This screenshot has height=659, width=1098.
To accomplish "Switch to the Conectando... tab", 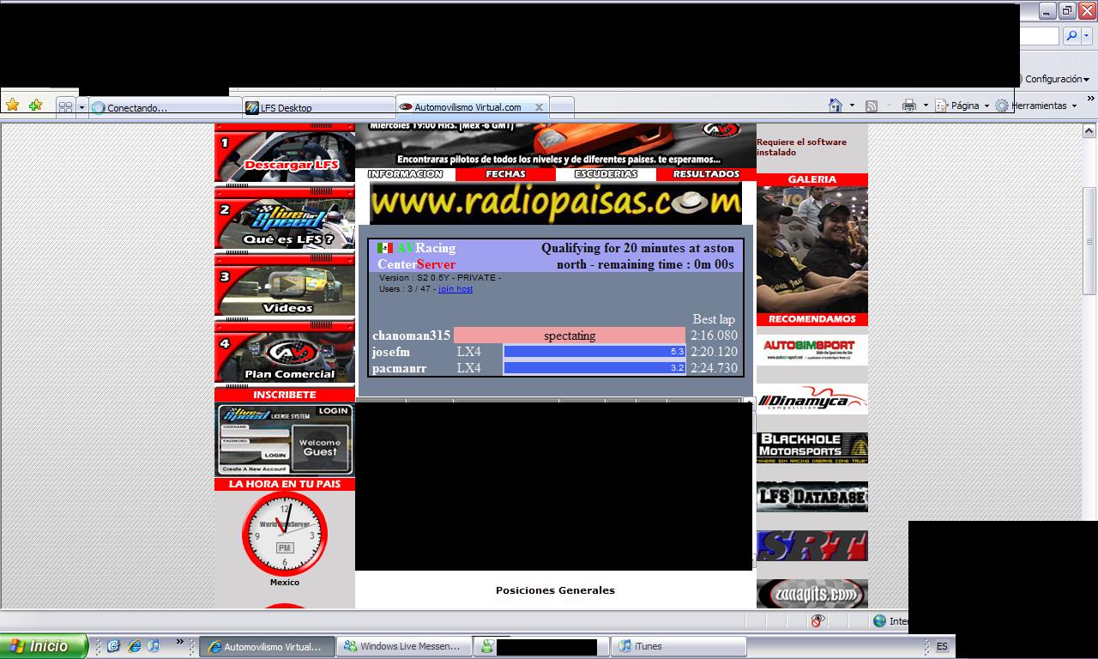I will (165, 107).
